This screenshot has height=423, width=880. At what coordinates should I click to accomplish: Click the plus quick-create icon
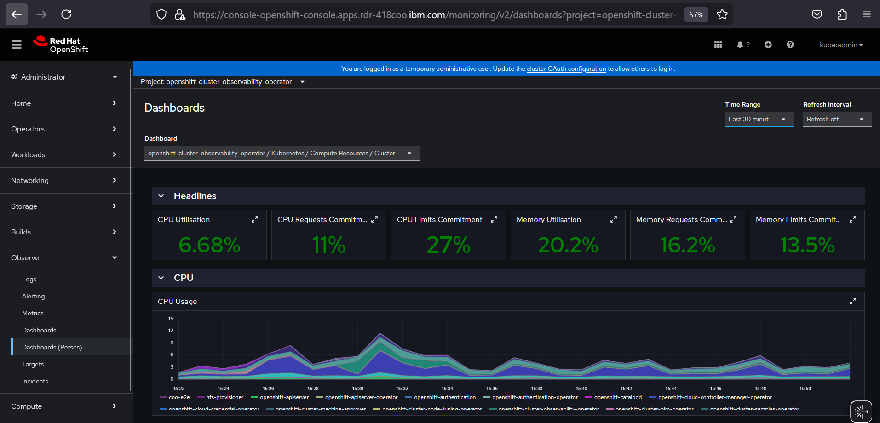point(768,45)
